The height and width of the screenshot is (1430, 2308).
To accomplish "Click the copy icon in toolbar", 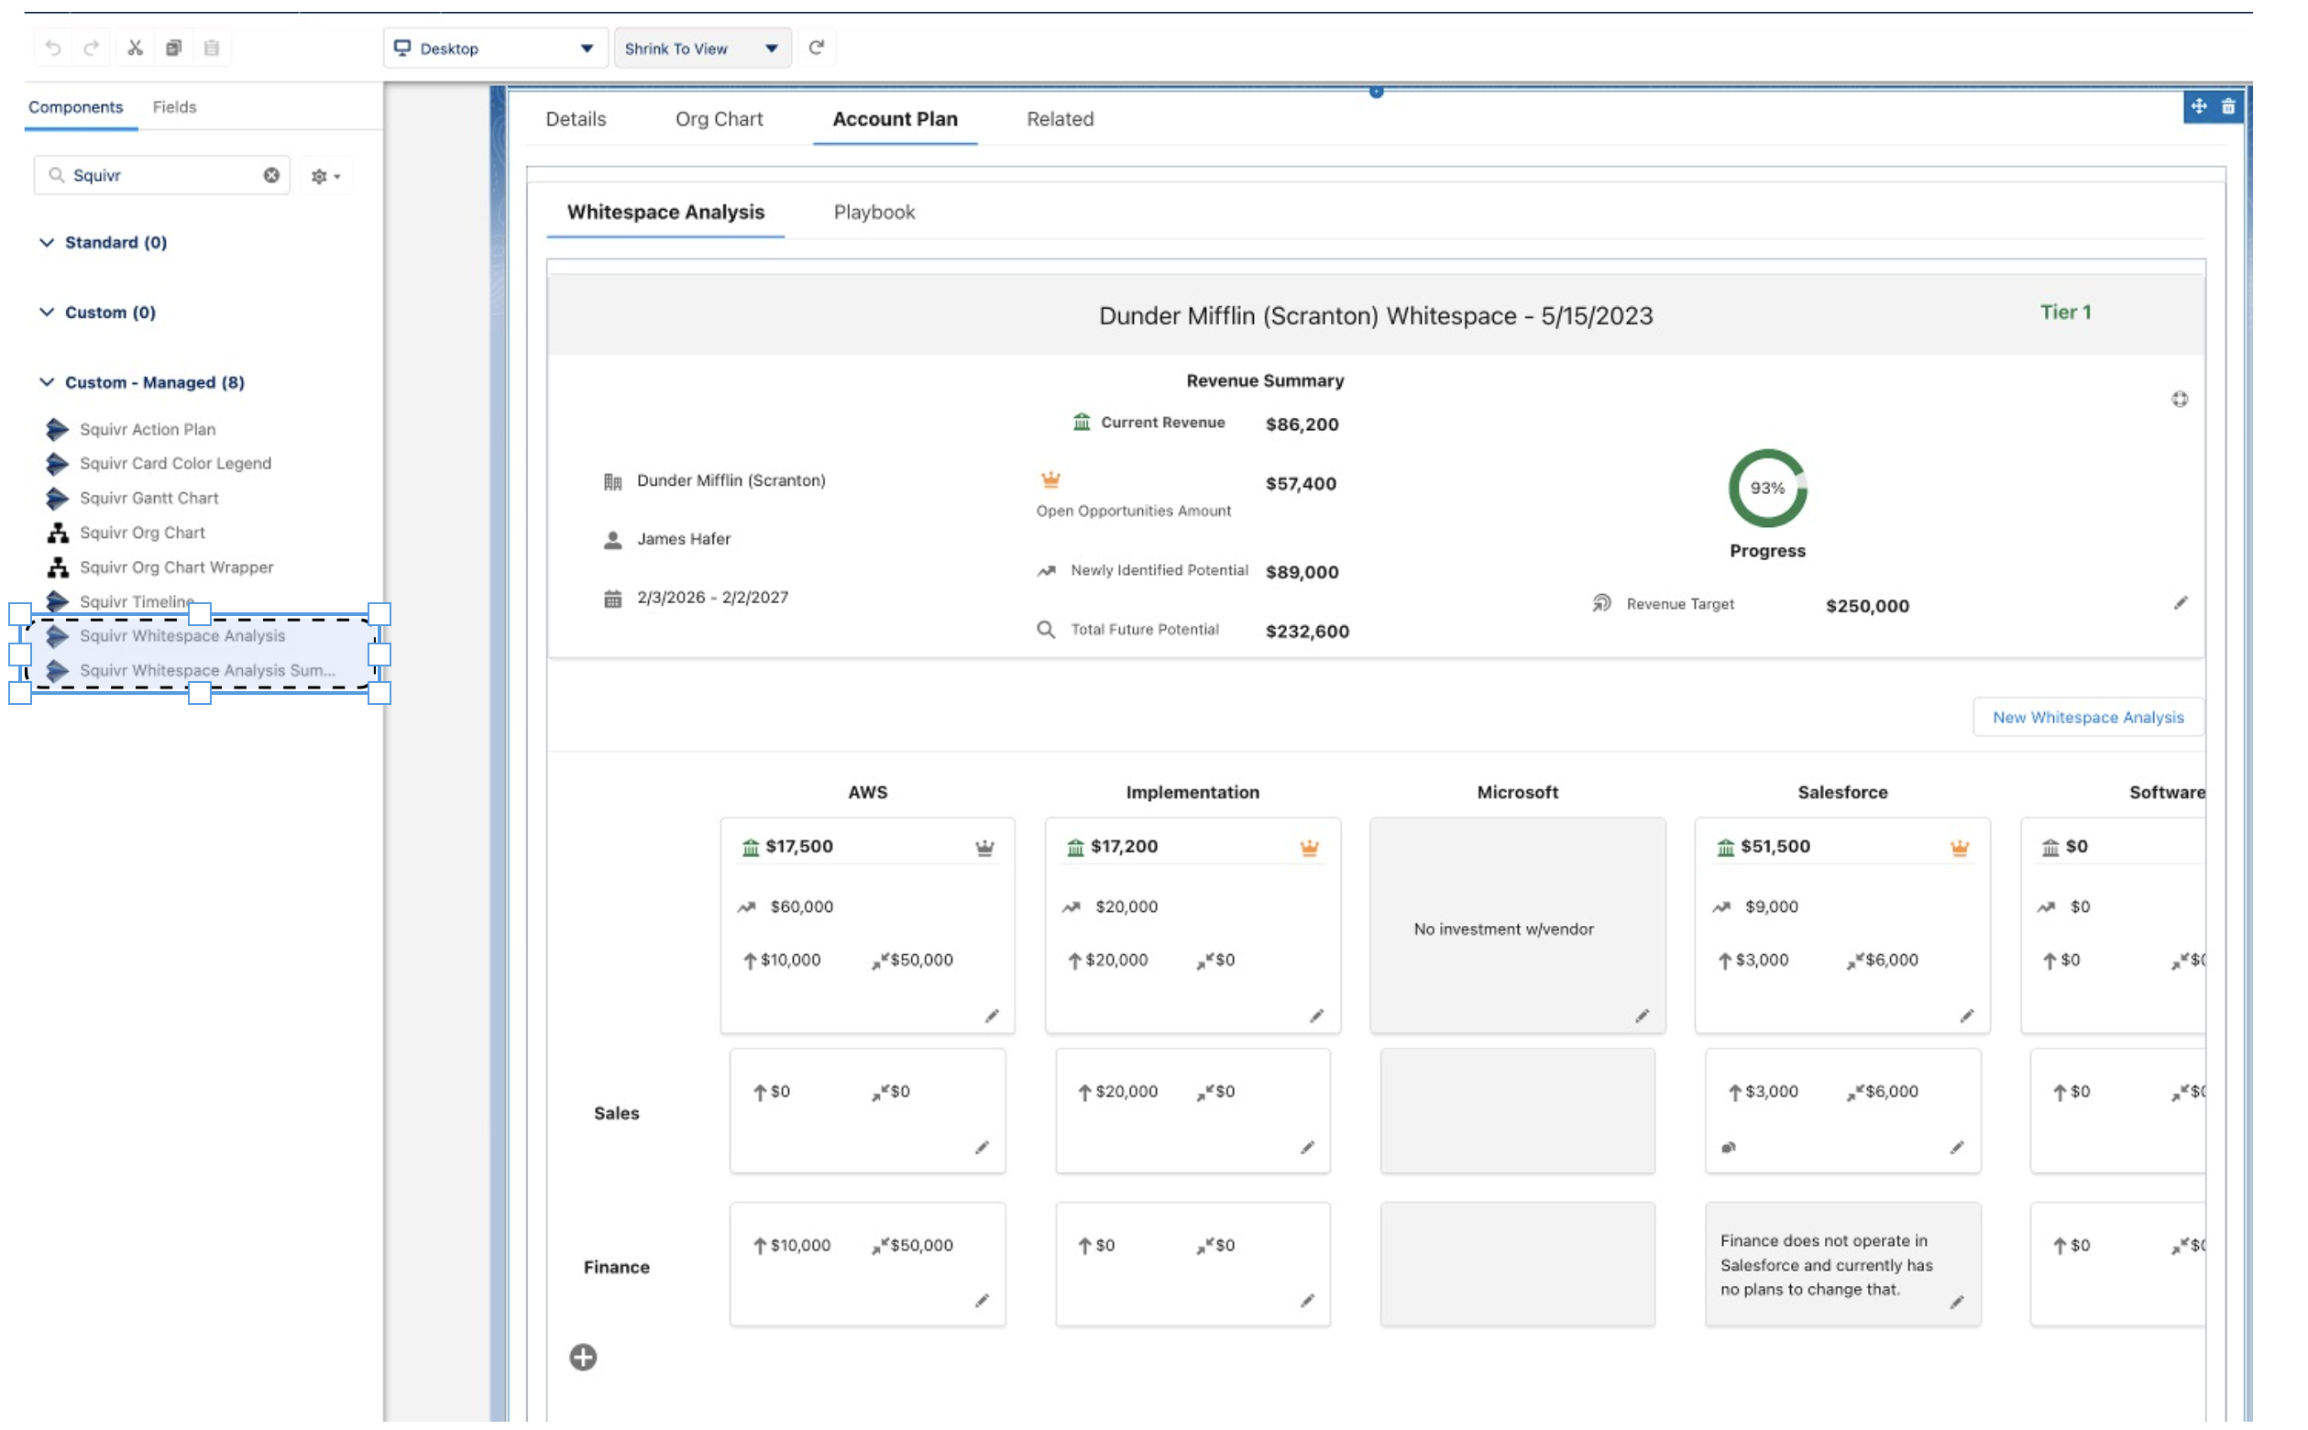I will [173, 48].
